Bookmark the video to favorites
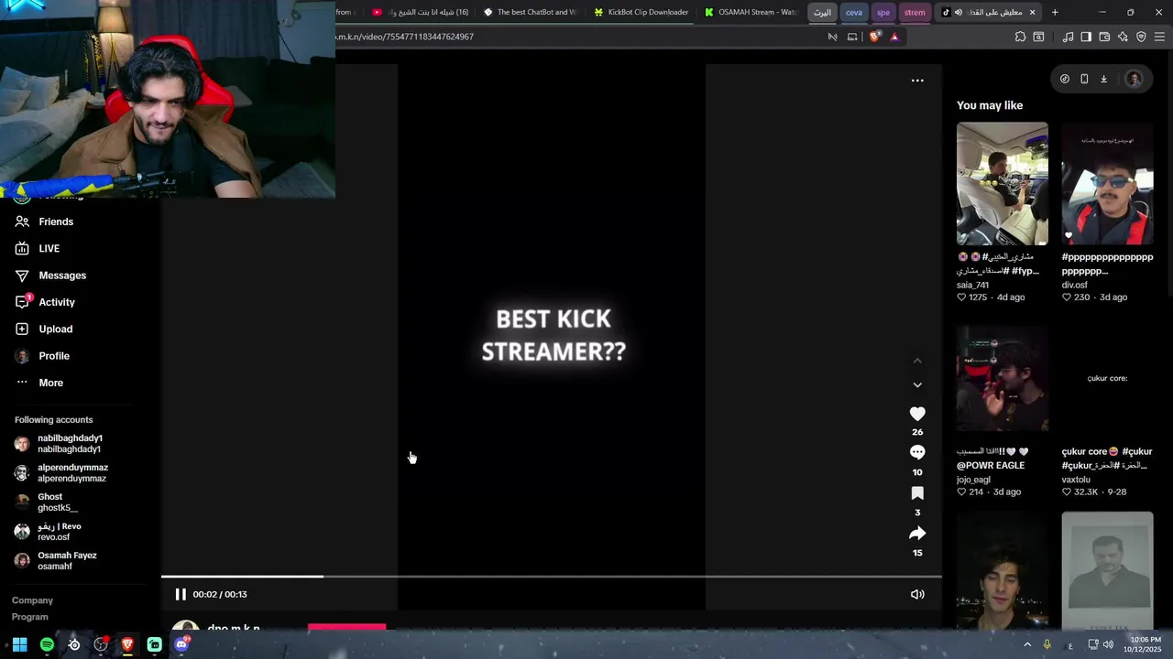This screenshot has width=1173, height=659. point(917,493)
